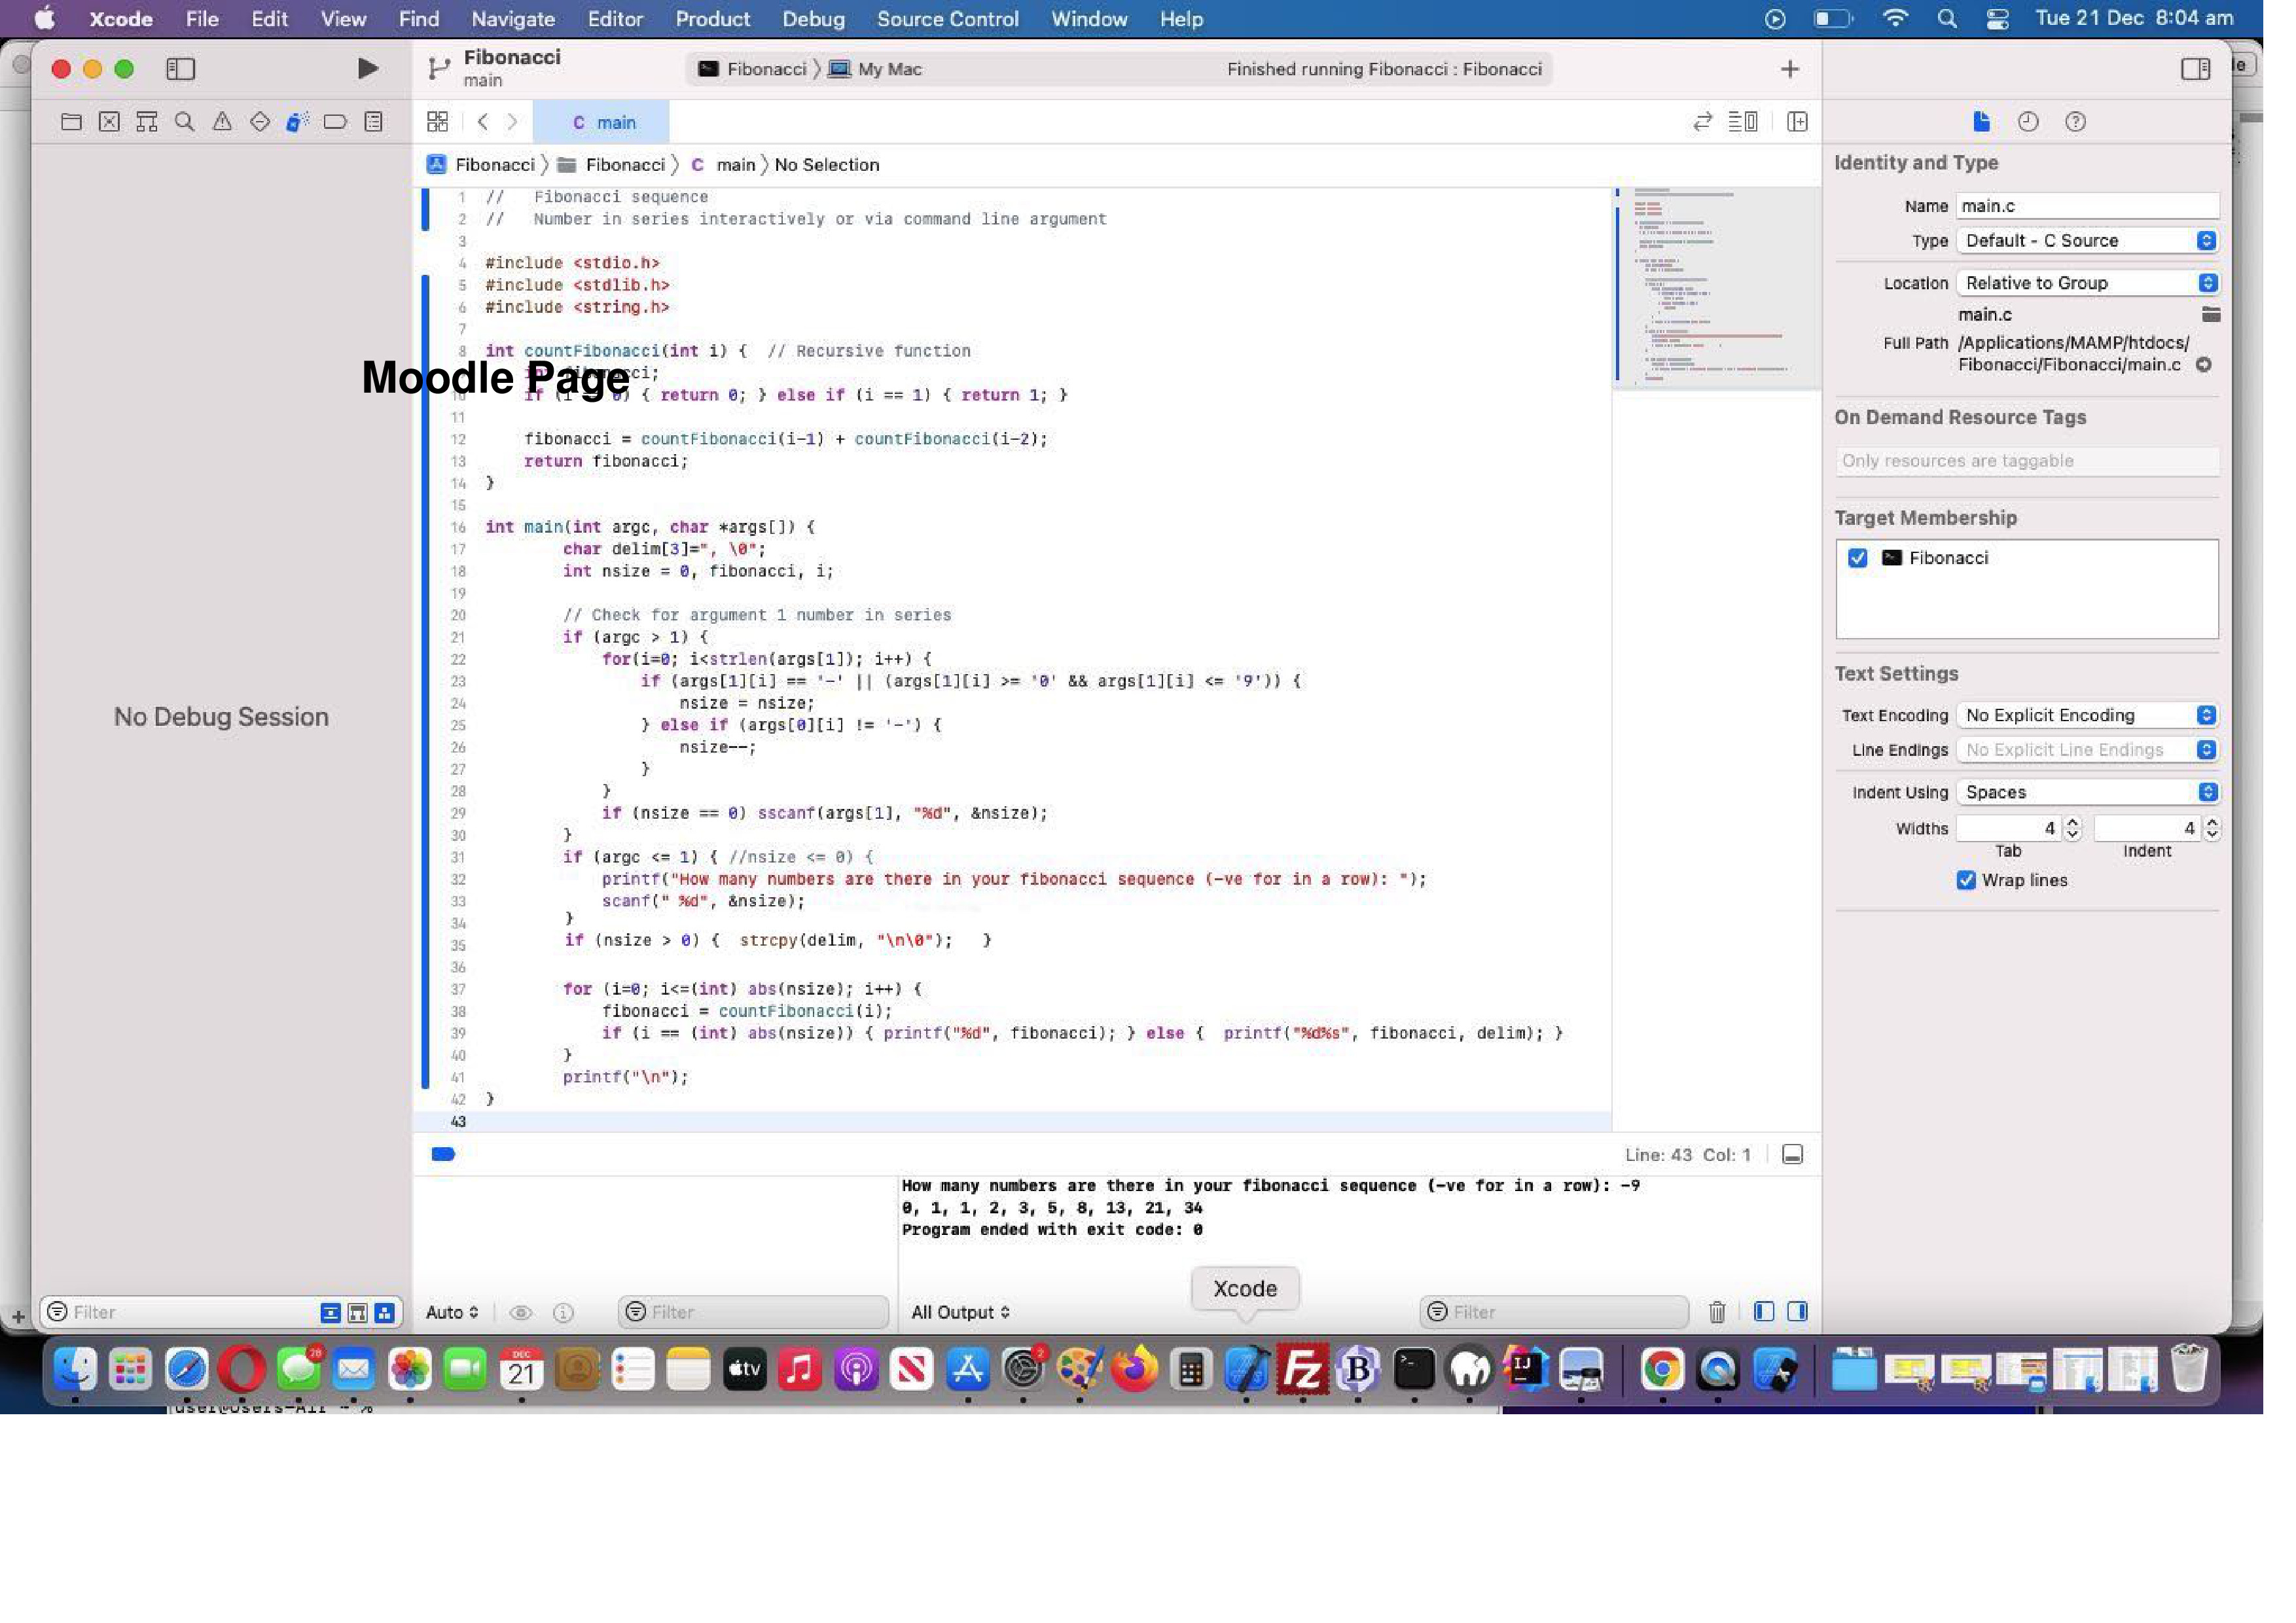Click the Name field containing main.c

(x=2086, y=206)
